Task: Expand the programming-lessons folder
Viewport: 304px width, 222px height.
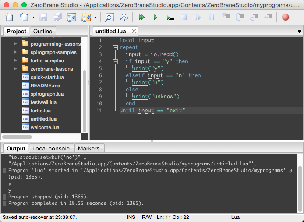Action: coord(15,44)
